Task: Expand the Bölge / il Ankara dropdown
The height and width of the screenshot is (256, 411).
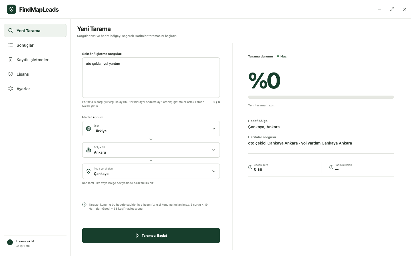Action: click(151, 150)
